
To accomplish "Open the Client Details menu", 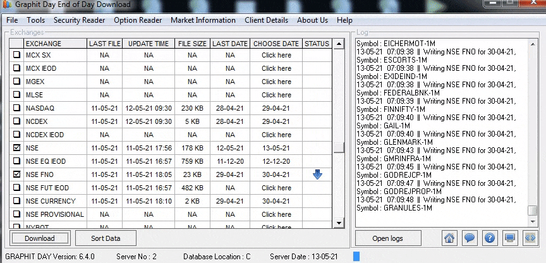I will pyautogui.click(x=267, y=20).
